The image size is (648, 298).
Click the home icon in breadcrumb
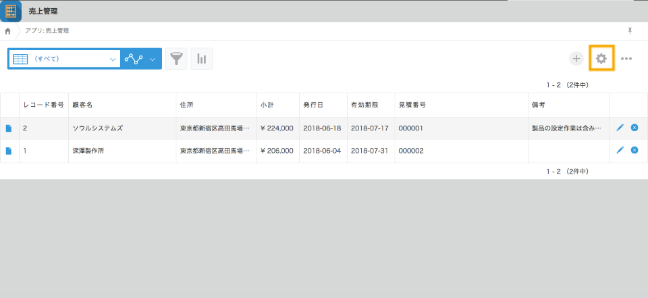pos(7,31)
